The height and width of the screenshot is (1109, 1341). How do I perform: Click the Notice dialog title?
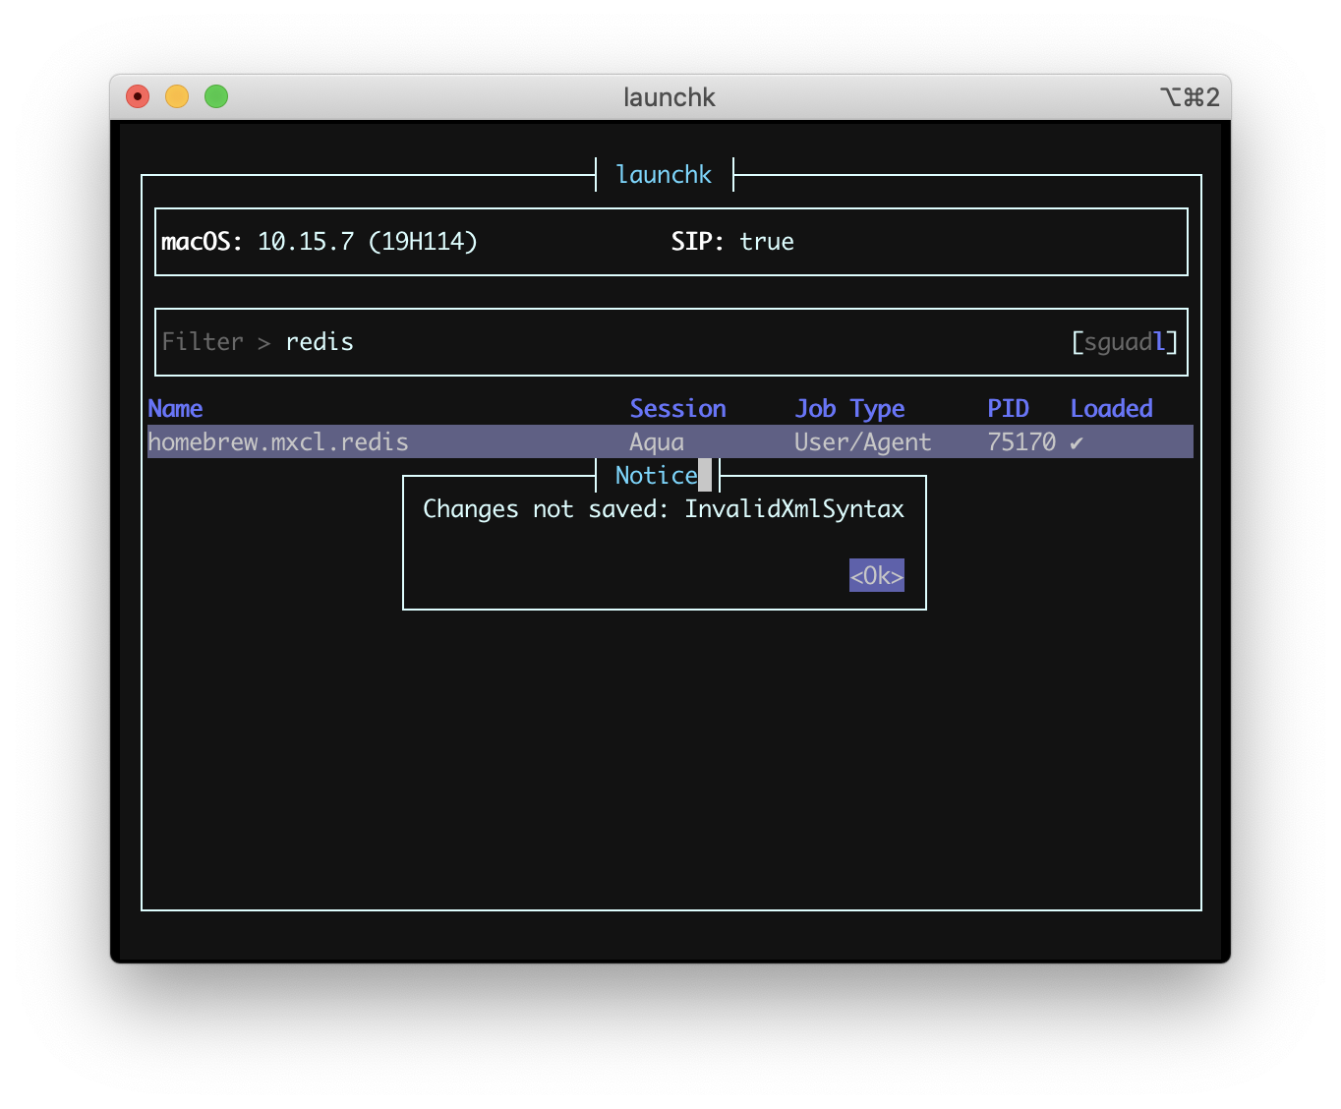[x=656, y=476]
